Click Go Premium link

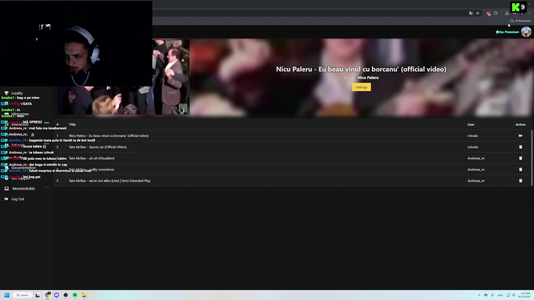pos(507,32)
